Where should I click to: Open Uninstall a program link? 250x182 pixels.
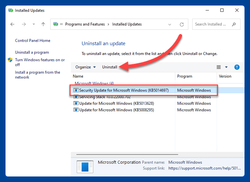click(x=32, y=52)
